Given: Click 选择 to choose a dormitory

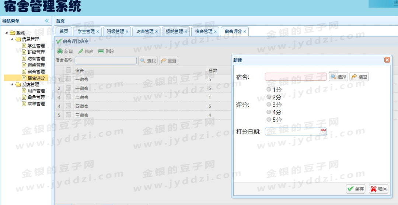Looking at the screenshot, I should pyautogui.click(x=338, y=77).
